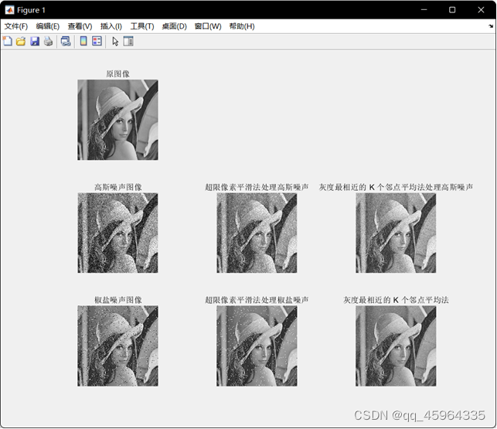The image size is (497, 429).
Task: Click the Link Plot toolbar icon
Action: (x=66, y=41)
